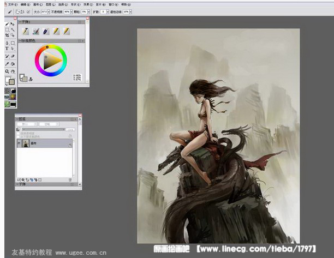
Task: Create new layer mask button
Action: pyautogui.click(x=40, y=180)
